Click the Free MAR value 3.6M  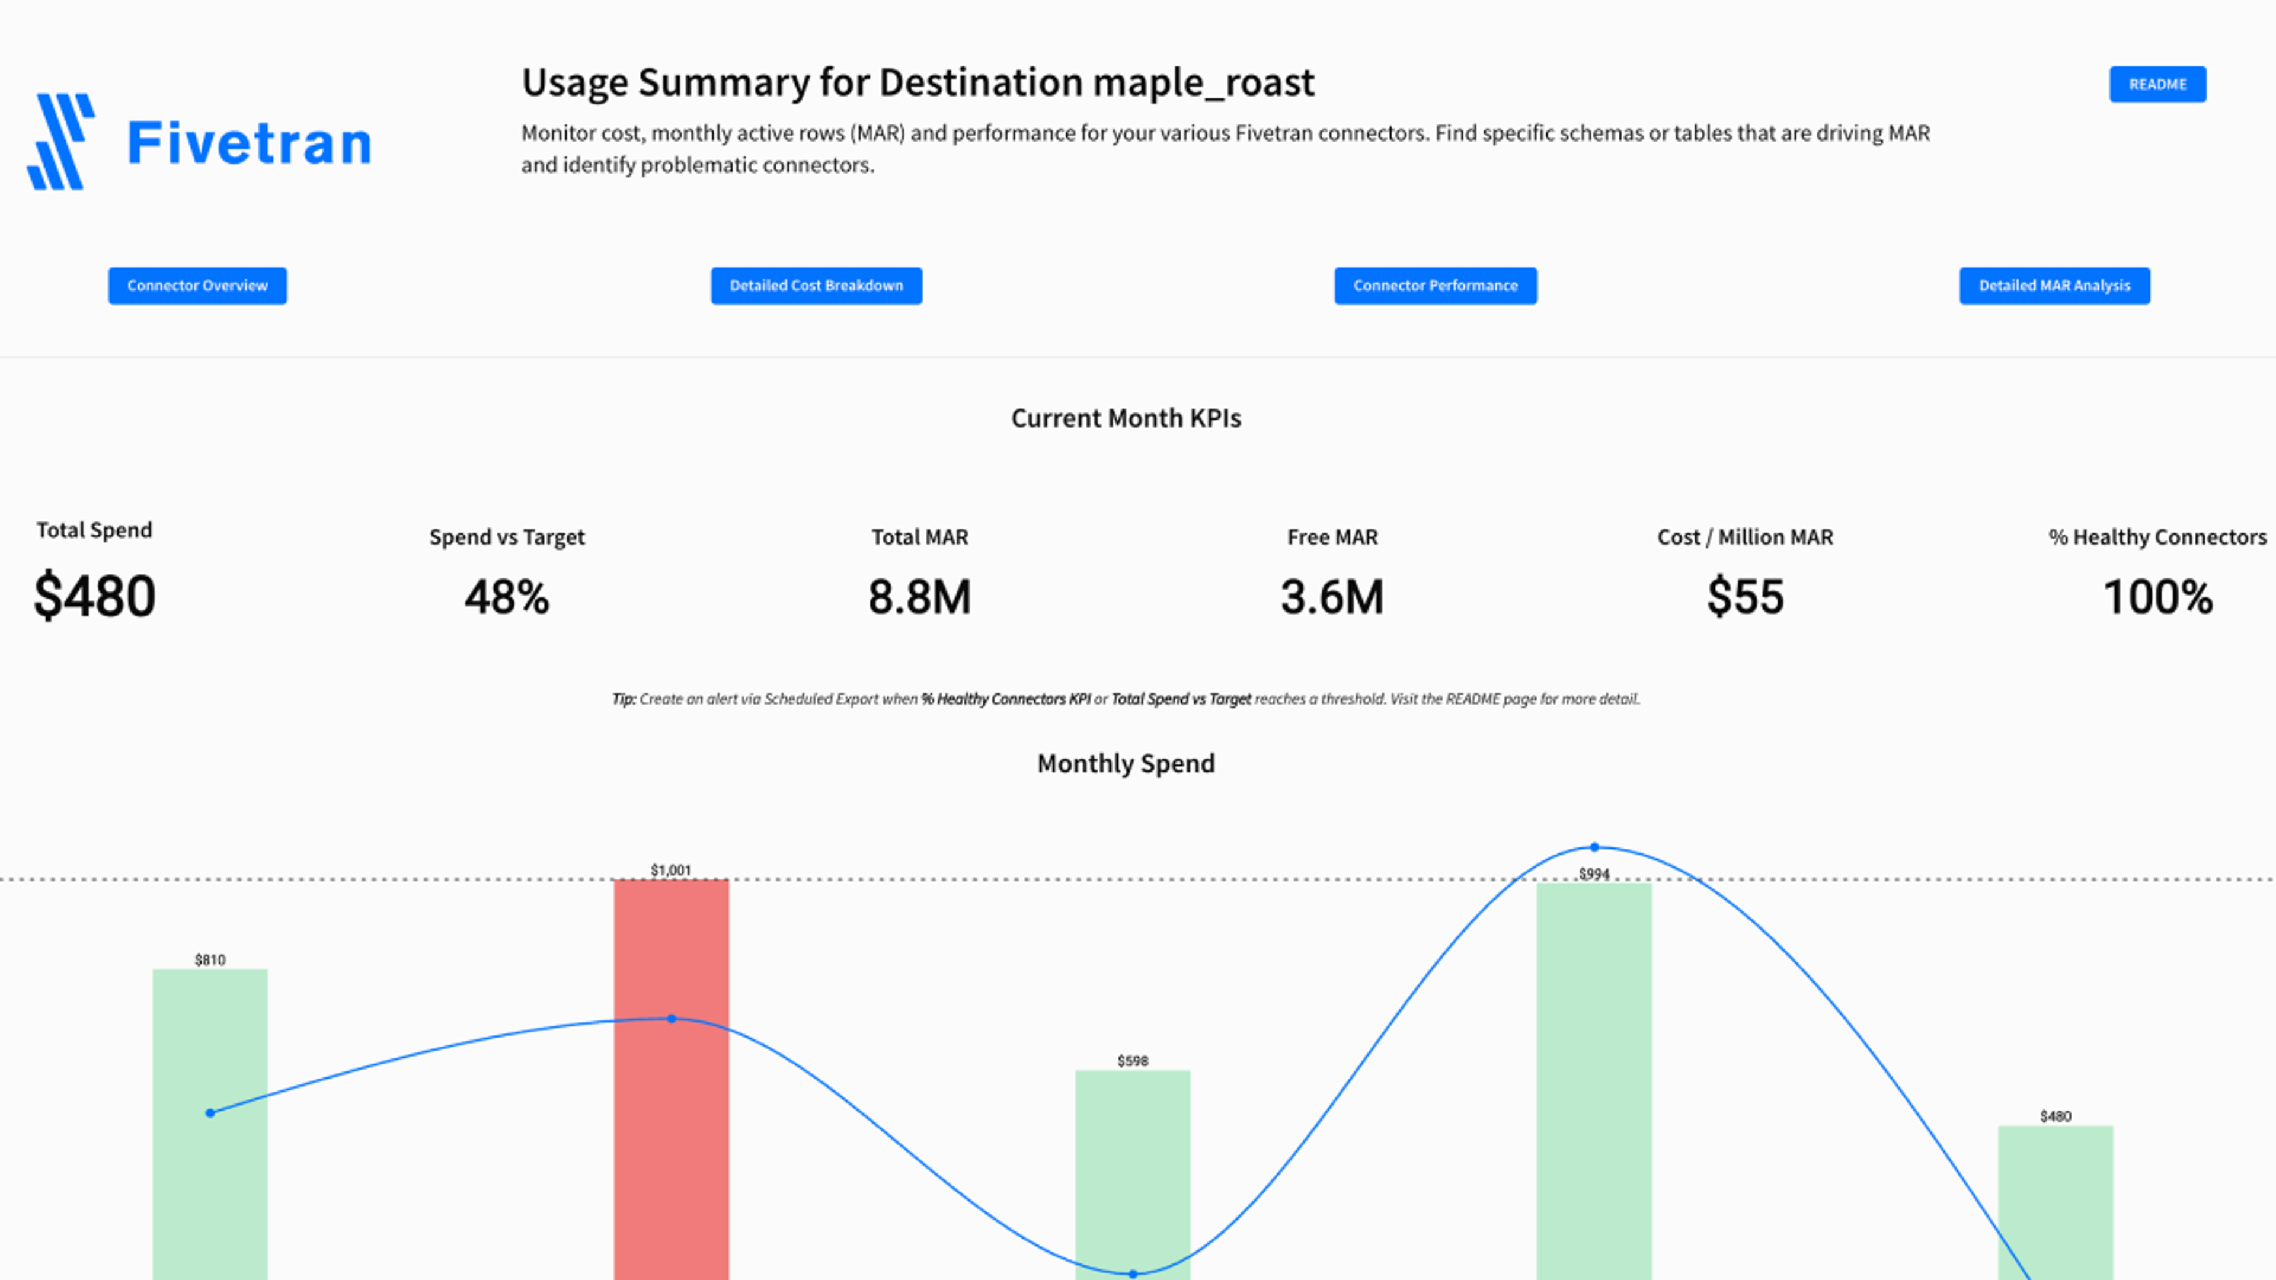tap(1331, 597)
